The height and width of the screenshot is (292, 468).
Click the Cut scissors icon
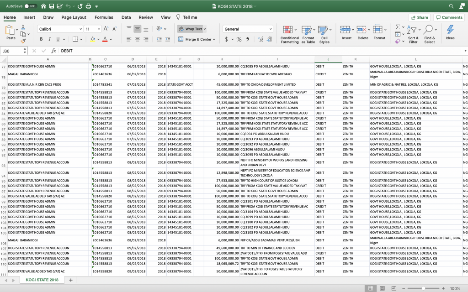23,28
